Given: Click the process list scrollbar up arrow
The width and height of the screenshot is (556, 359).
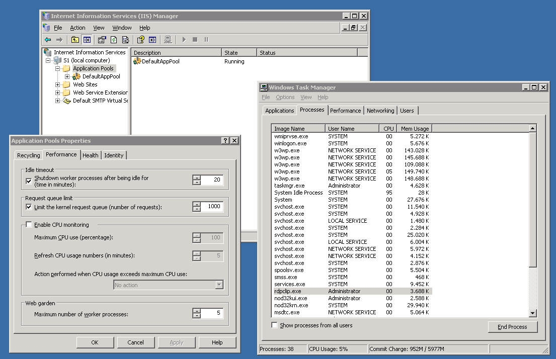Looking at the screenshot, I should [532, 128].
